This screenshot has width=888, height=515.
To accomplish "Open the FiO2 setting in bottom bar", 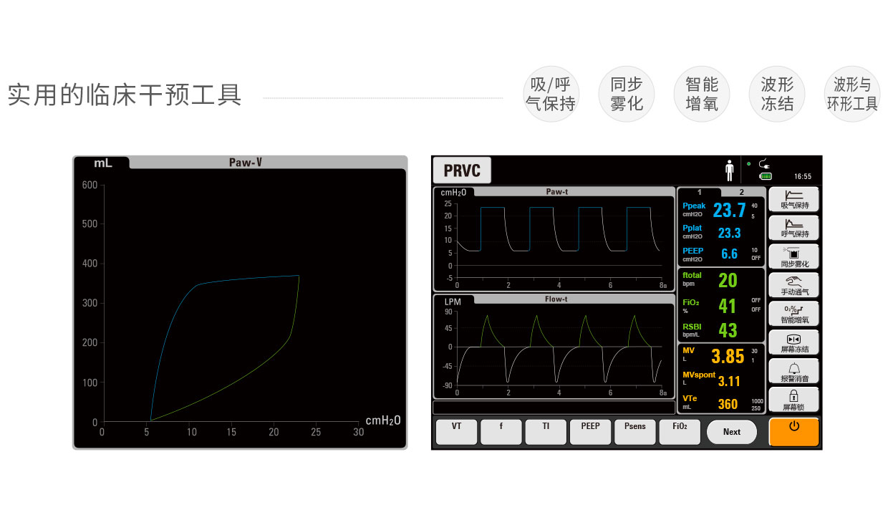I will tap(680, 432).
